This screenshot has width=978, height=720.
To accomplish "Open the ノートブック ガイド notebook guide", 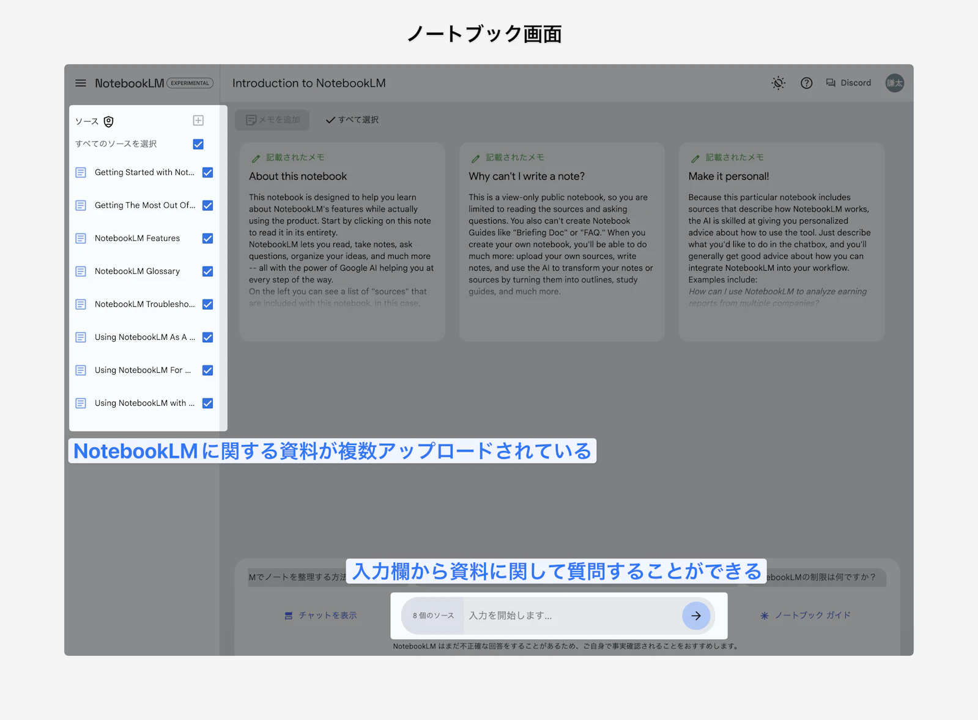I will pos(806,615).
